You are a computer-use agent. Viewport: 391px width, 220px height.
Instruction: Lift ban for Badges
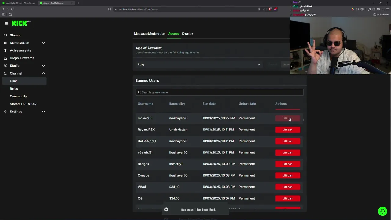pyautogui.click(x=287, y=164)
